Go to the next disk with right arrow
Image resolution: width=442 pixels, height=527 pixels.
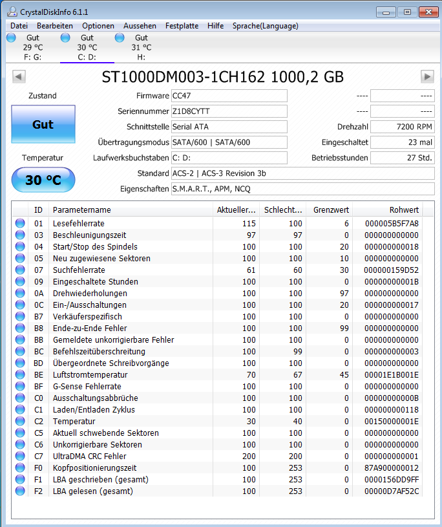click(427, 77)
